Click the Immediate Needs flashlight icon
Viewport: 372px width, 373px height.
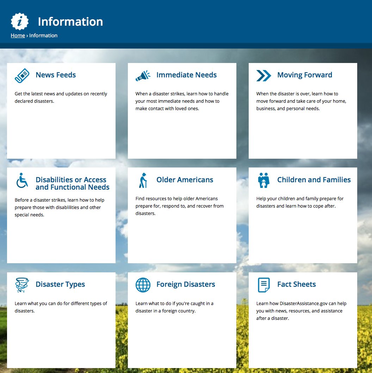point(143,76)
